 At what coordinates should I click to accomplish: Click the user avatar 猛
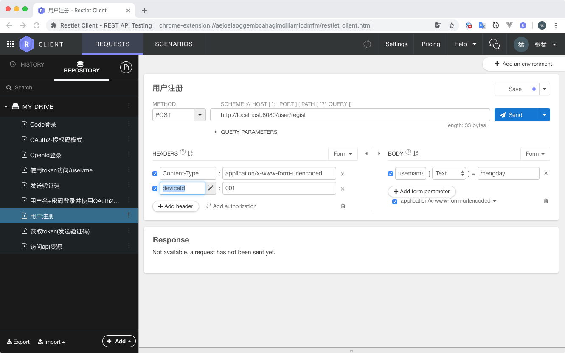click(x=521, y=44)
